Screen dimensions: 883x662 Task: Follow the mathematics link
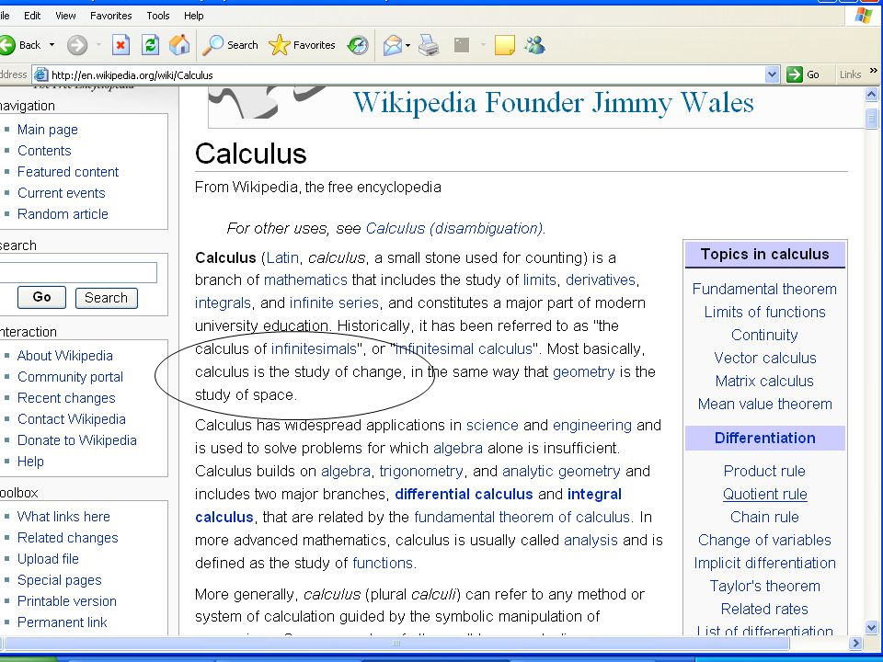305,280
